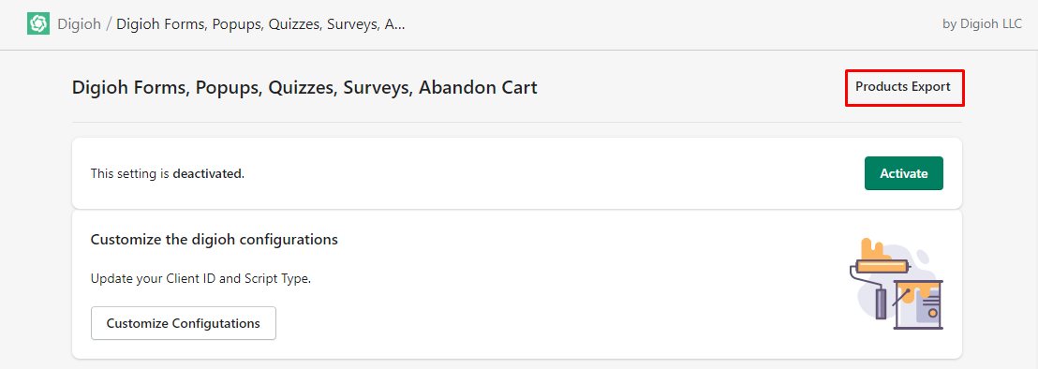Screen dimensions: 1038x369
Task: Click the bold 'deactivated' status word
Action: [207, 174]
